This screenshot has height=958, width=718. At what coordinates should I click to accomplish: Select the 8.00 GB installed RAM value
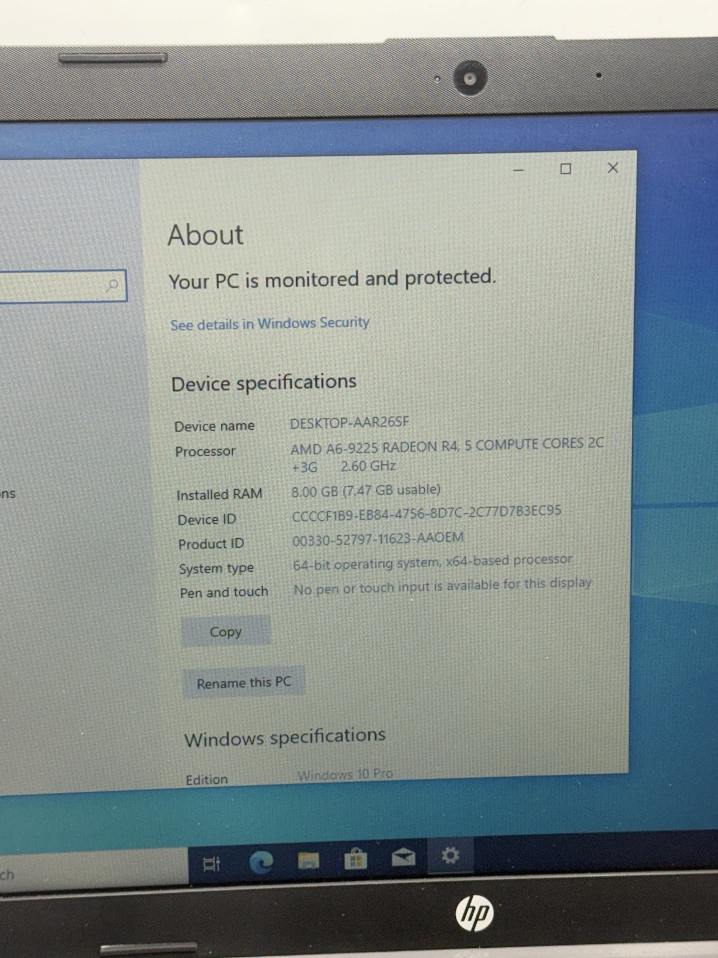tap(366, 490)
